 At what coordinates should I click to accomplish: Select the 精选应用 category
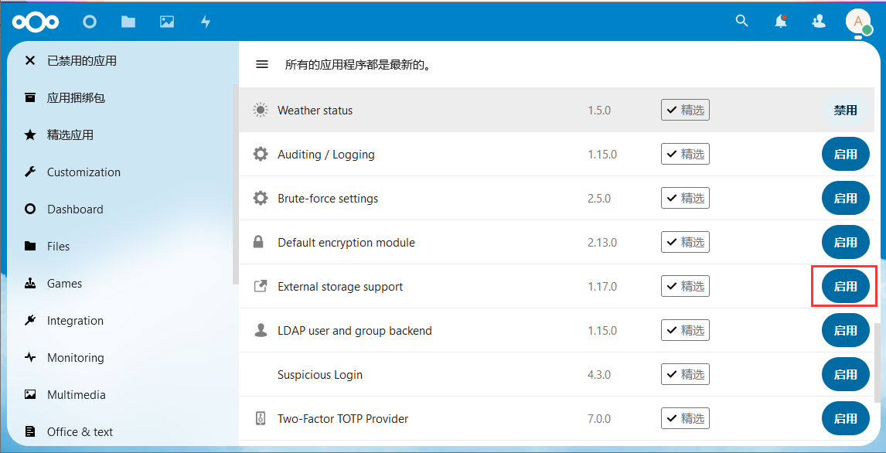point(70,135)
